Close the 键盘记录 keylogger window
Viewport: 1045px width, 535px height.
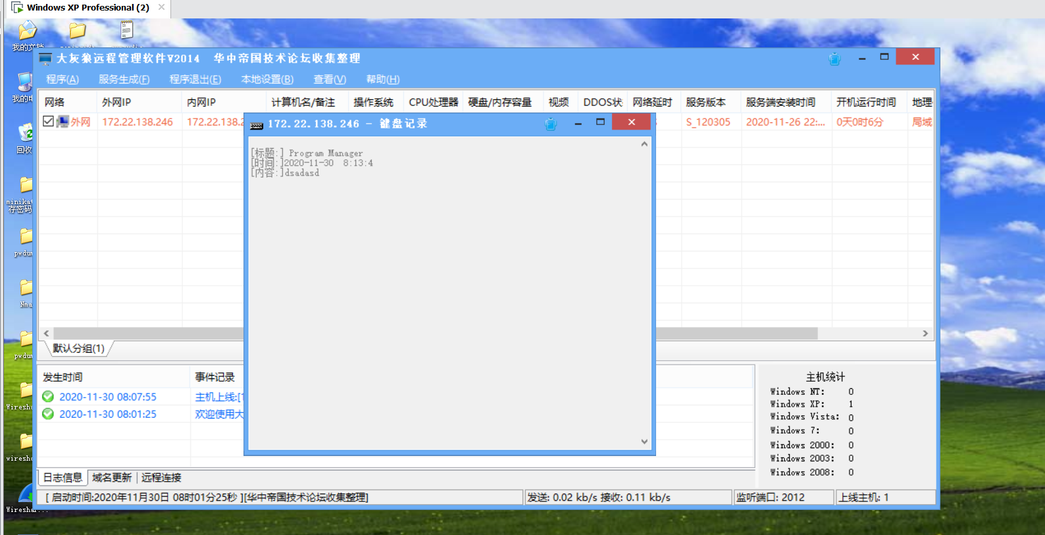631,122
